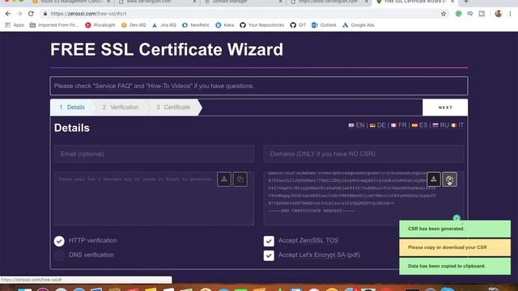Open the Chrome three-dot menu
Screen dimensions: 518x291
click(511, 14)
